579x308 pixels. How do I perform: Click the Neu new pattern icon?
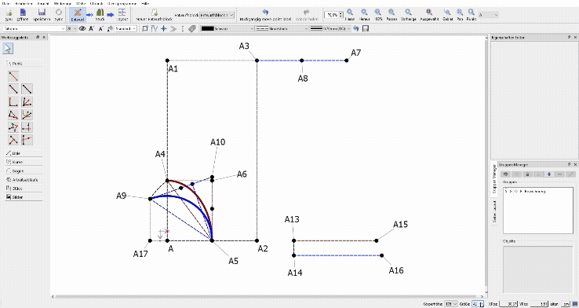(x=9, y=14)
